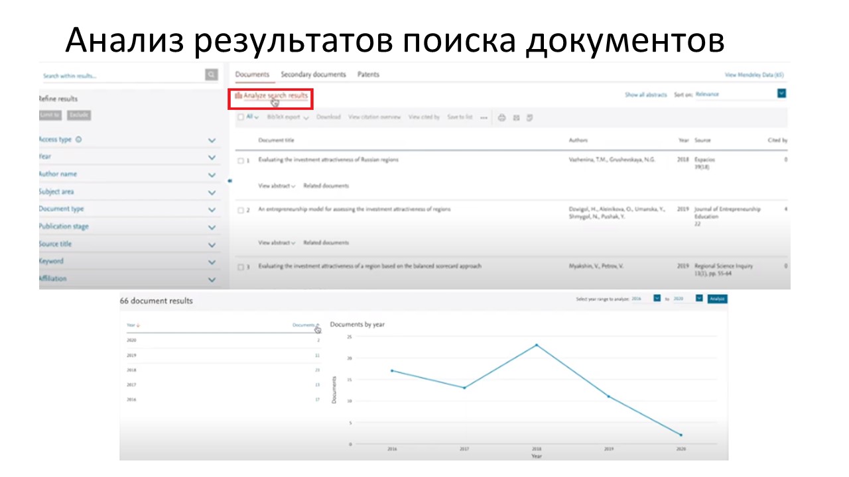Click the Analyze search results link
This screenshot has height=477, width=849.
click(x=275, y=96)
